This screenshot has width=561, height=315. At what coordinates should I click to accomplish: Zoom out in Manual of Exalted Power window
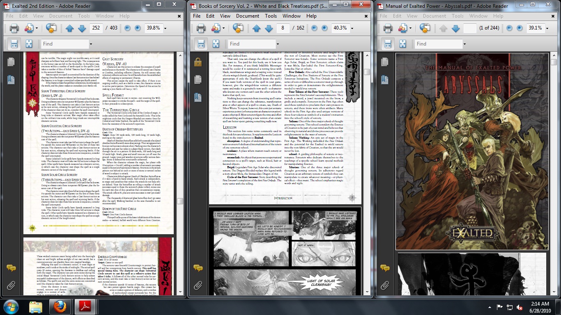point(509,28)
